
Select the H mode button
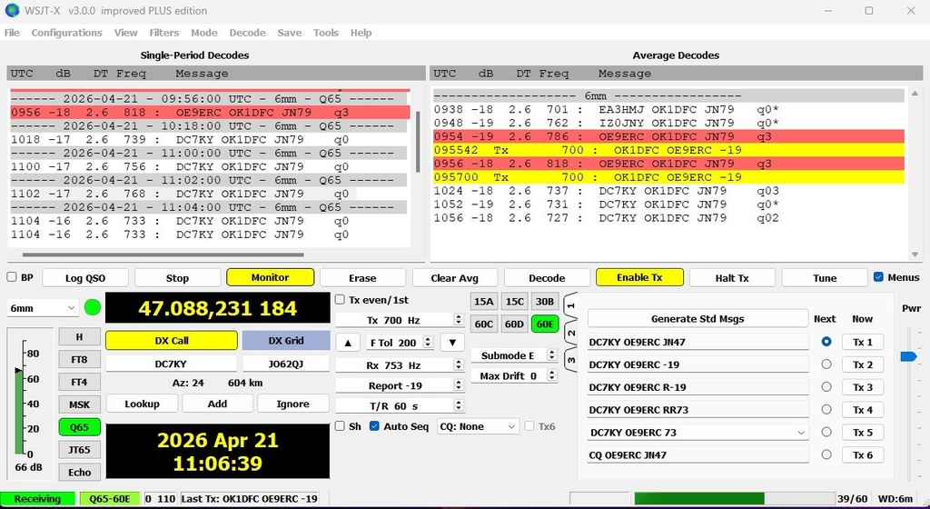click(x=80, y=337)
